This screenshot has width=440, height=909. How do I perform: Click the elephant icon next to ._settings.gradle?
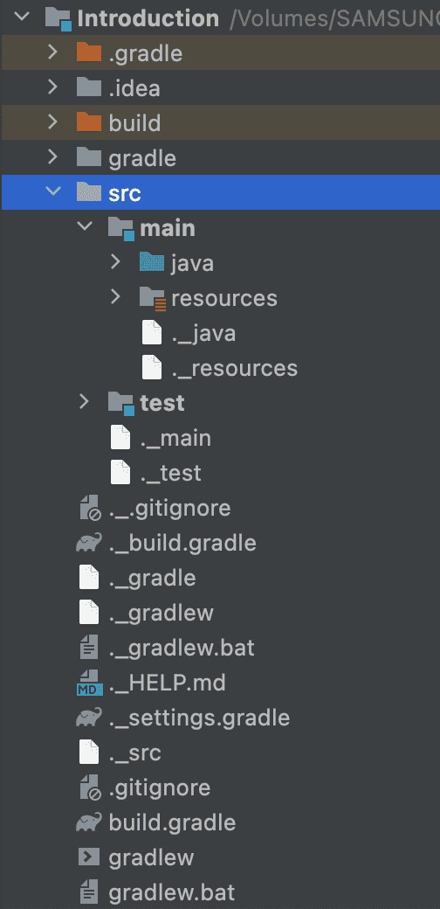[x=88, y=718]
